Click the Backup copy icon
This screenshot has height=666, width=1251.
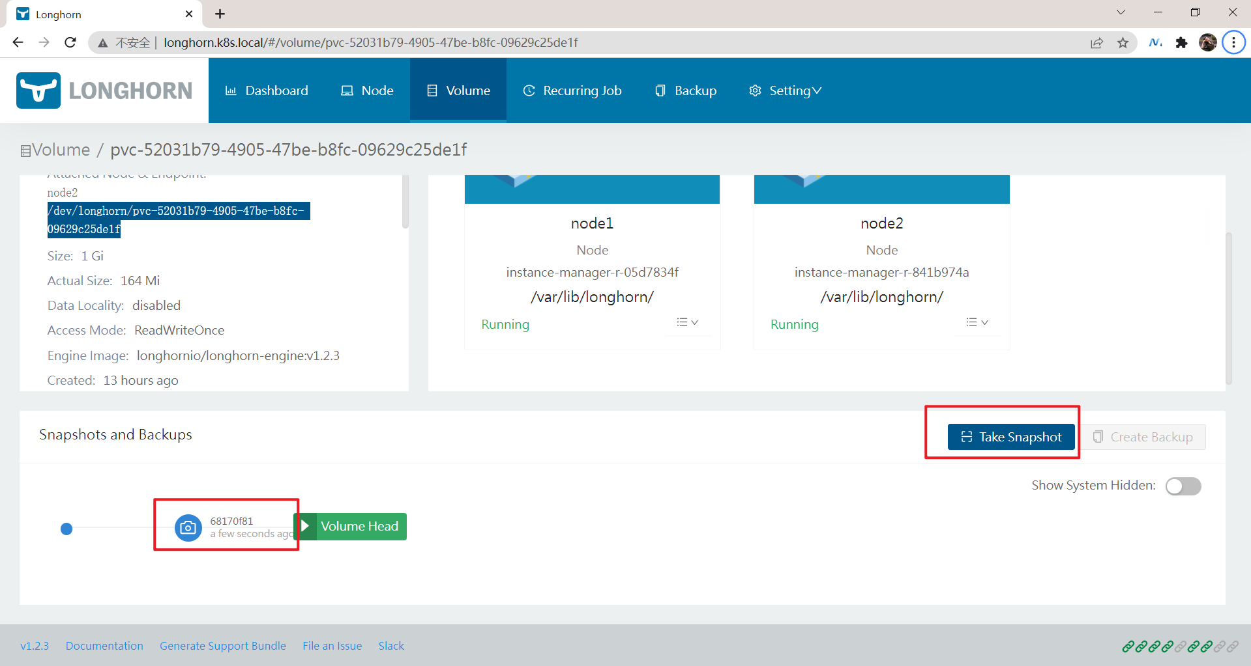(x=660, y=90)
